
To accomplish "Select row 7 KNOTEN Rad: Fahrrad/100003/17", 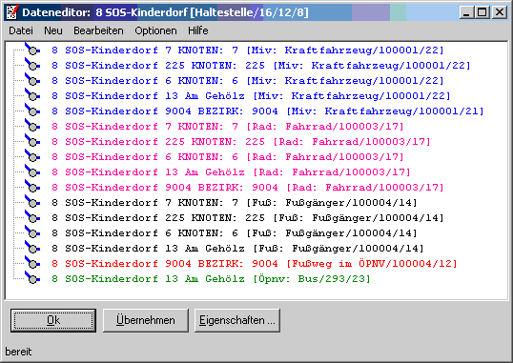I will (228, 126).
